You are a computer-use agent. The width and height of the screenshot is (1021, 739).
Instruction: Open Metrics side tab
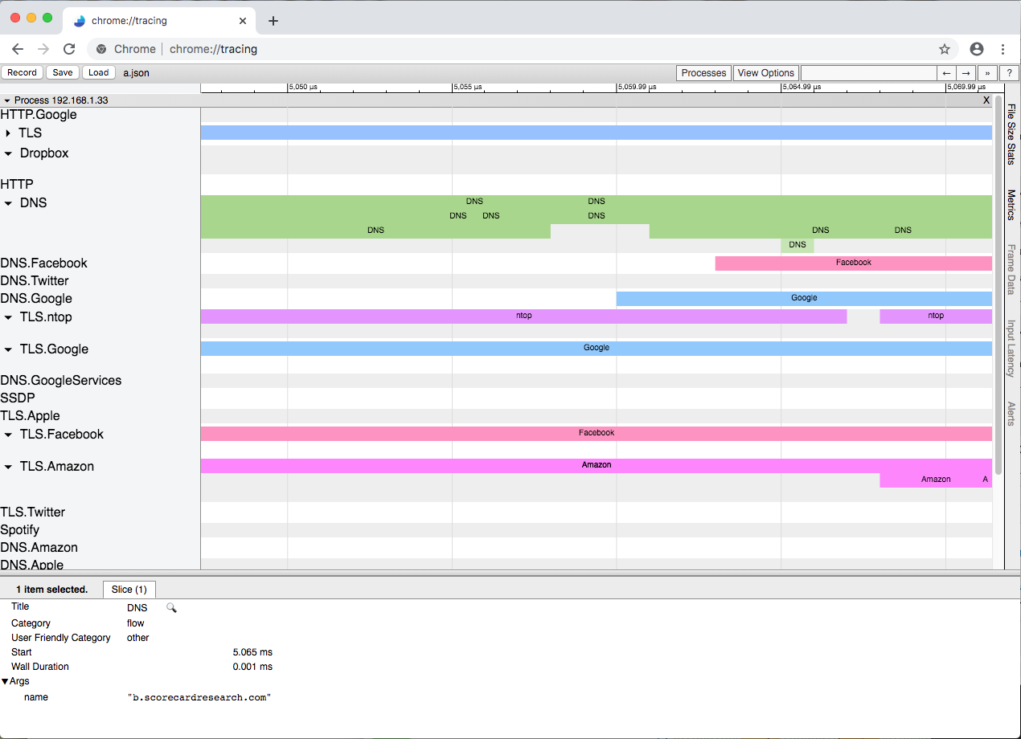click(1011, 205)
